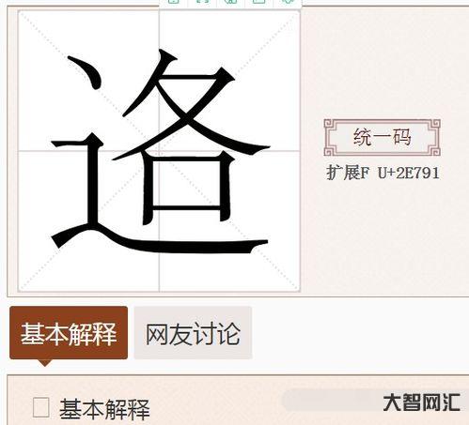Click the gray rounded bar beside 大智网汇
This screenshot has width=469, height=425.
pyautogui.click(x=331, y=401)
